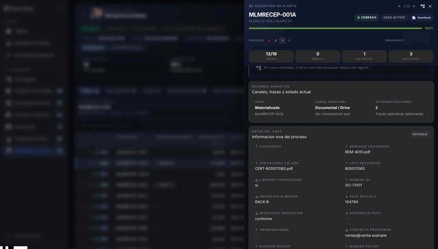Switch to the ADJUNTOS tab
This screenshot has height=249, width=438.
coord(364,56)
